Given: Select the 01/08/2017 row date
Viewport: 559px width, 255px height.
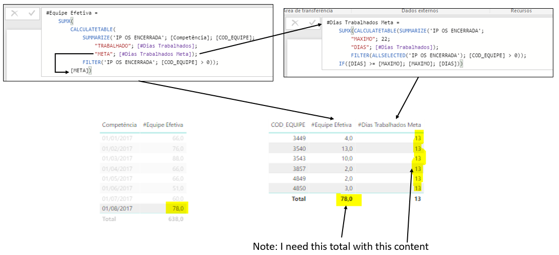Looking at the screenshot, I should pos(117,208).
